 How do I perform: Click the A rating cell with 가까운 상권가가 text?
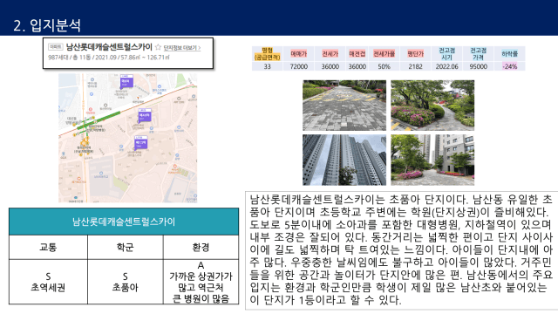pos(201,282)
